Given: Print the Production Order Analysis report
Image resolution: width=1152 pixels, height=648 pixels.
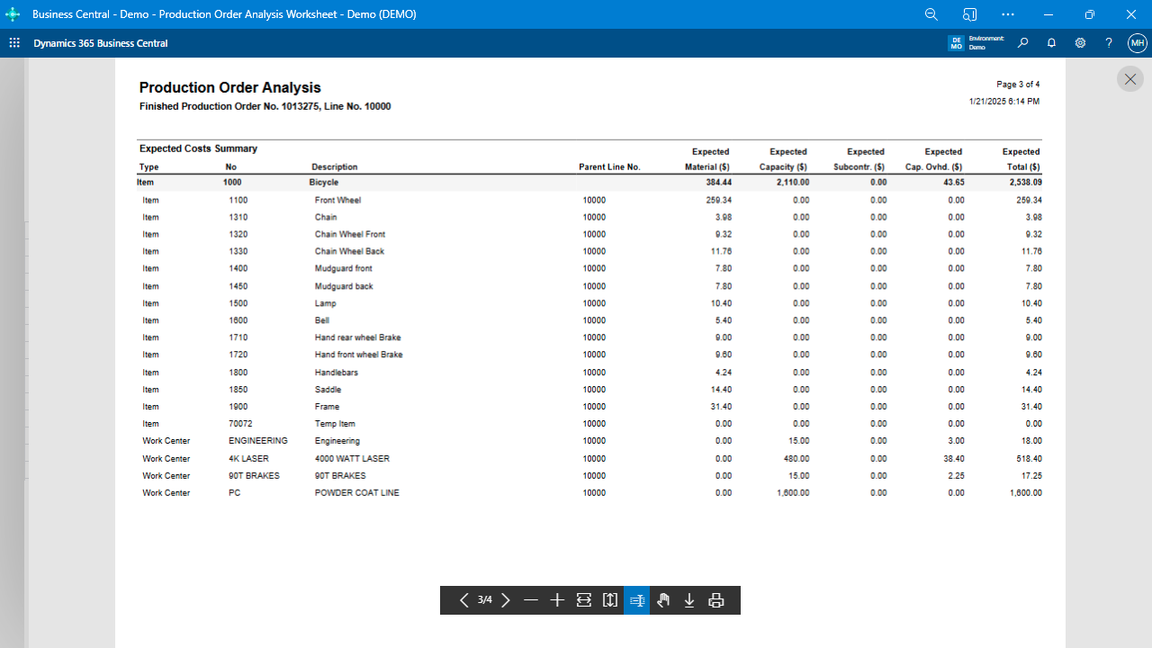Looking at the screenshot, I should pos(716,600).
